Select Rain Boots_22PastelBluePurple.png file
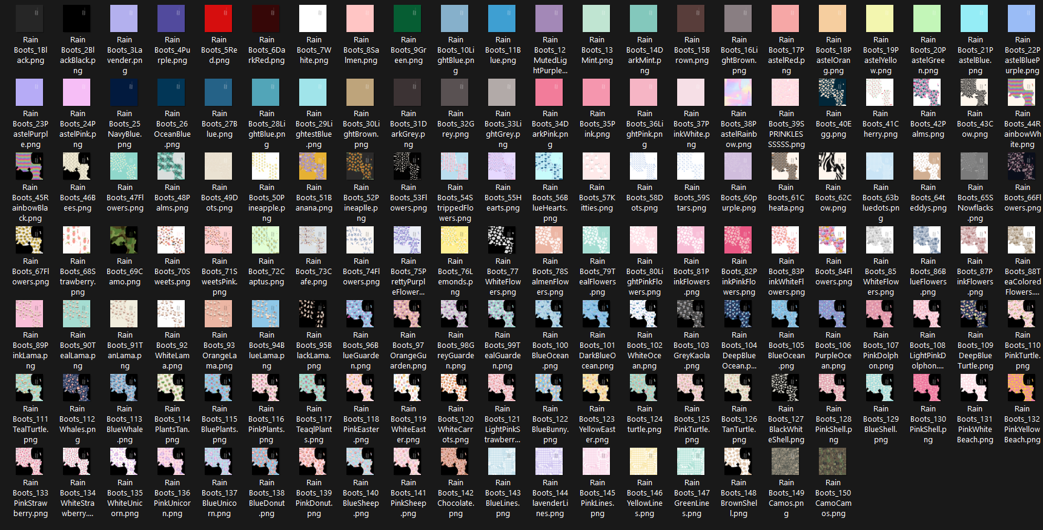Screen dimensions: 1043x530 click(1022, 19)
